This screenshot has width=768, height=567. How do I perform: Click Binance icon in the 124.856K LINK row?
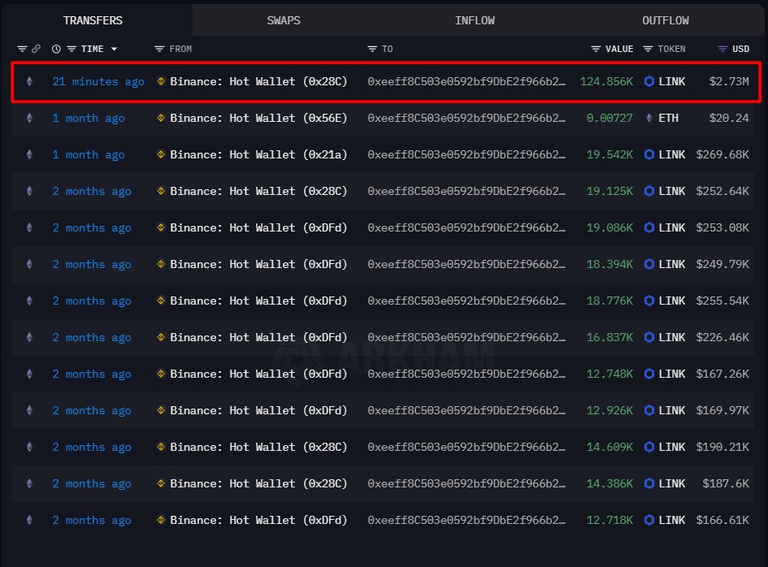tap(161, 81)
